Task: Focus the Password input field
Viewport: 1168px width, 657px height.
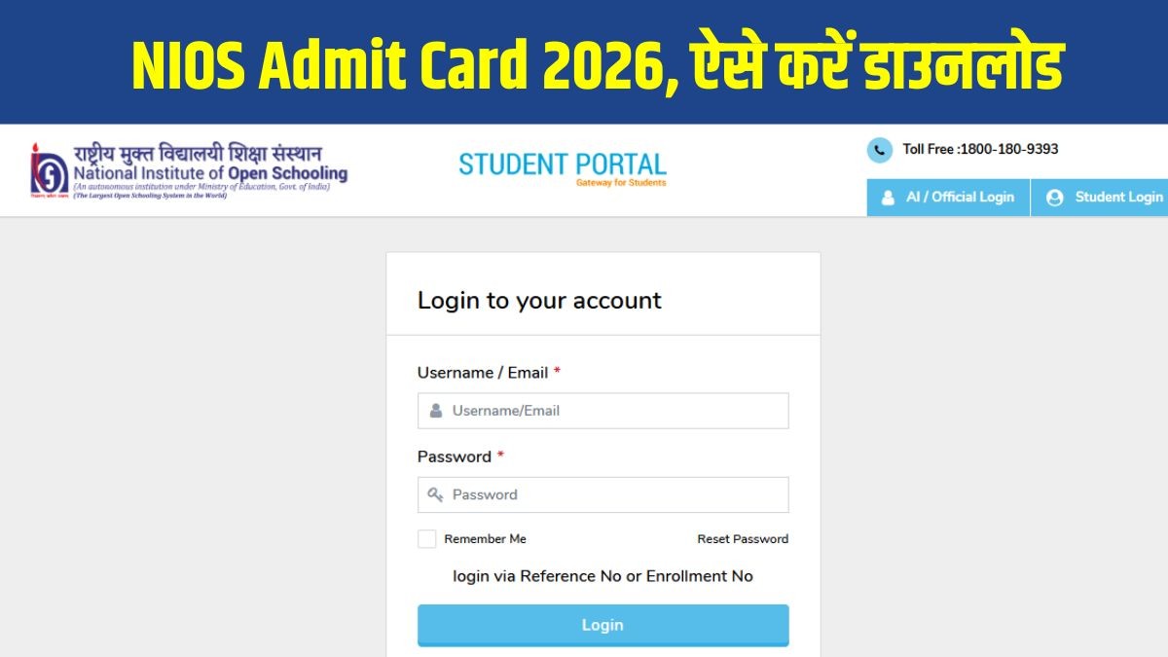Action: [x=617, y=494]
